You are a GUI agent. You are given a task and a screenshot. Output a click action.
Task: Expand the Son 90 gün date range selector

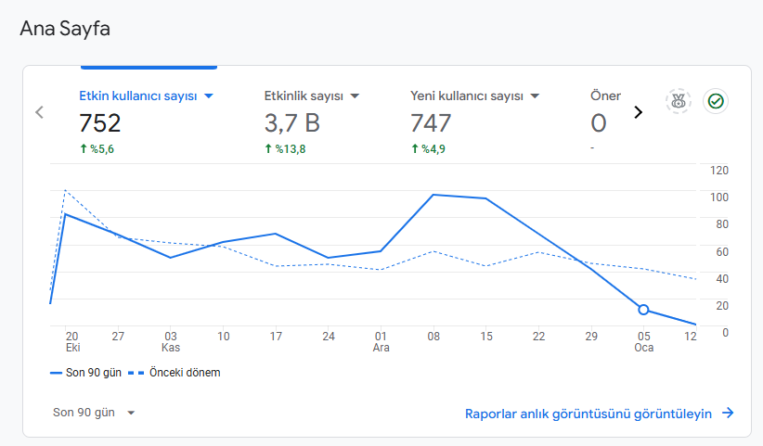(94, 413)
